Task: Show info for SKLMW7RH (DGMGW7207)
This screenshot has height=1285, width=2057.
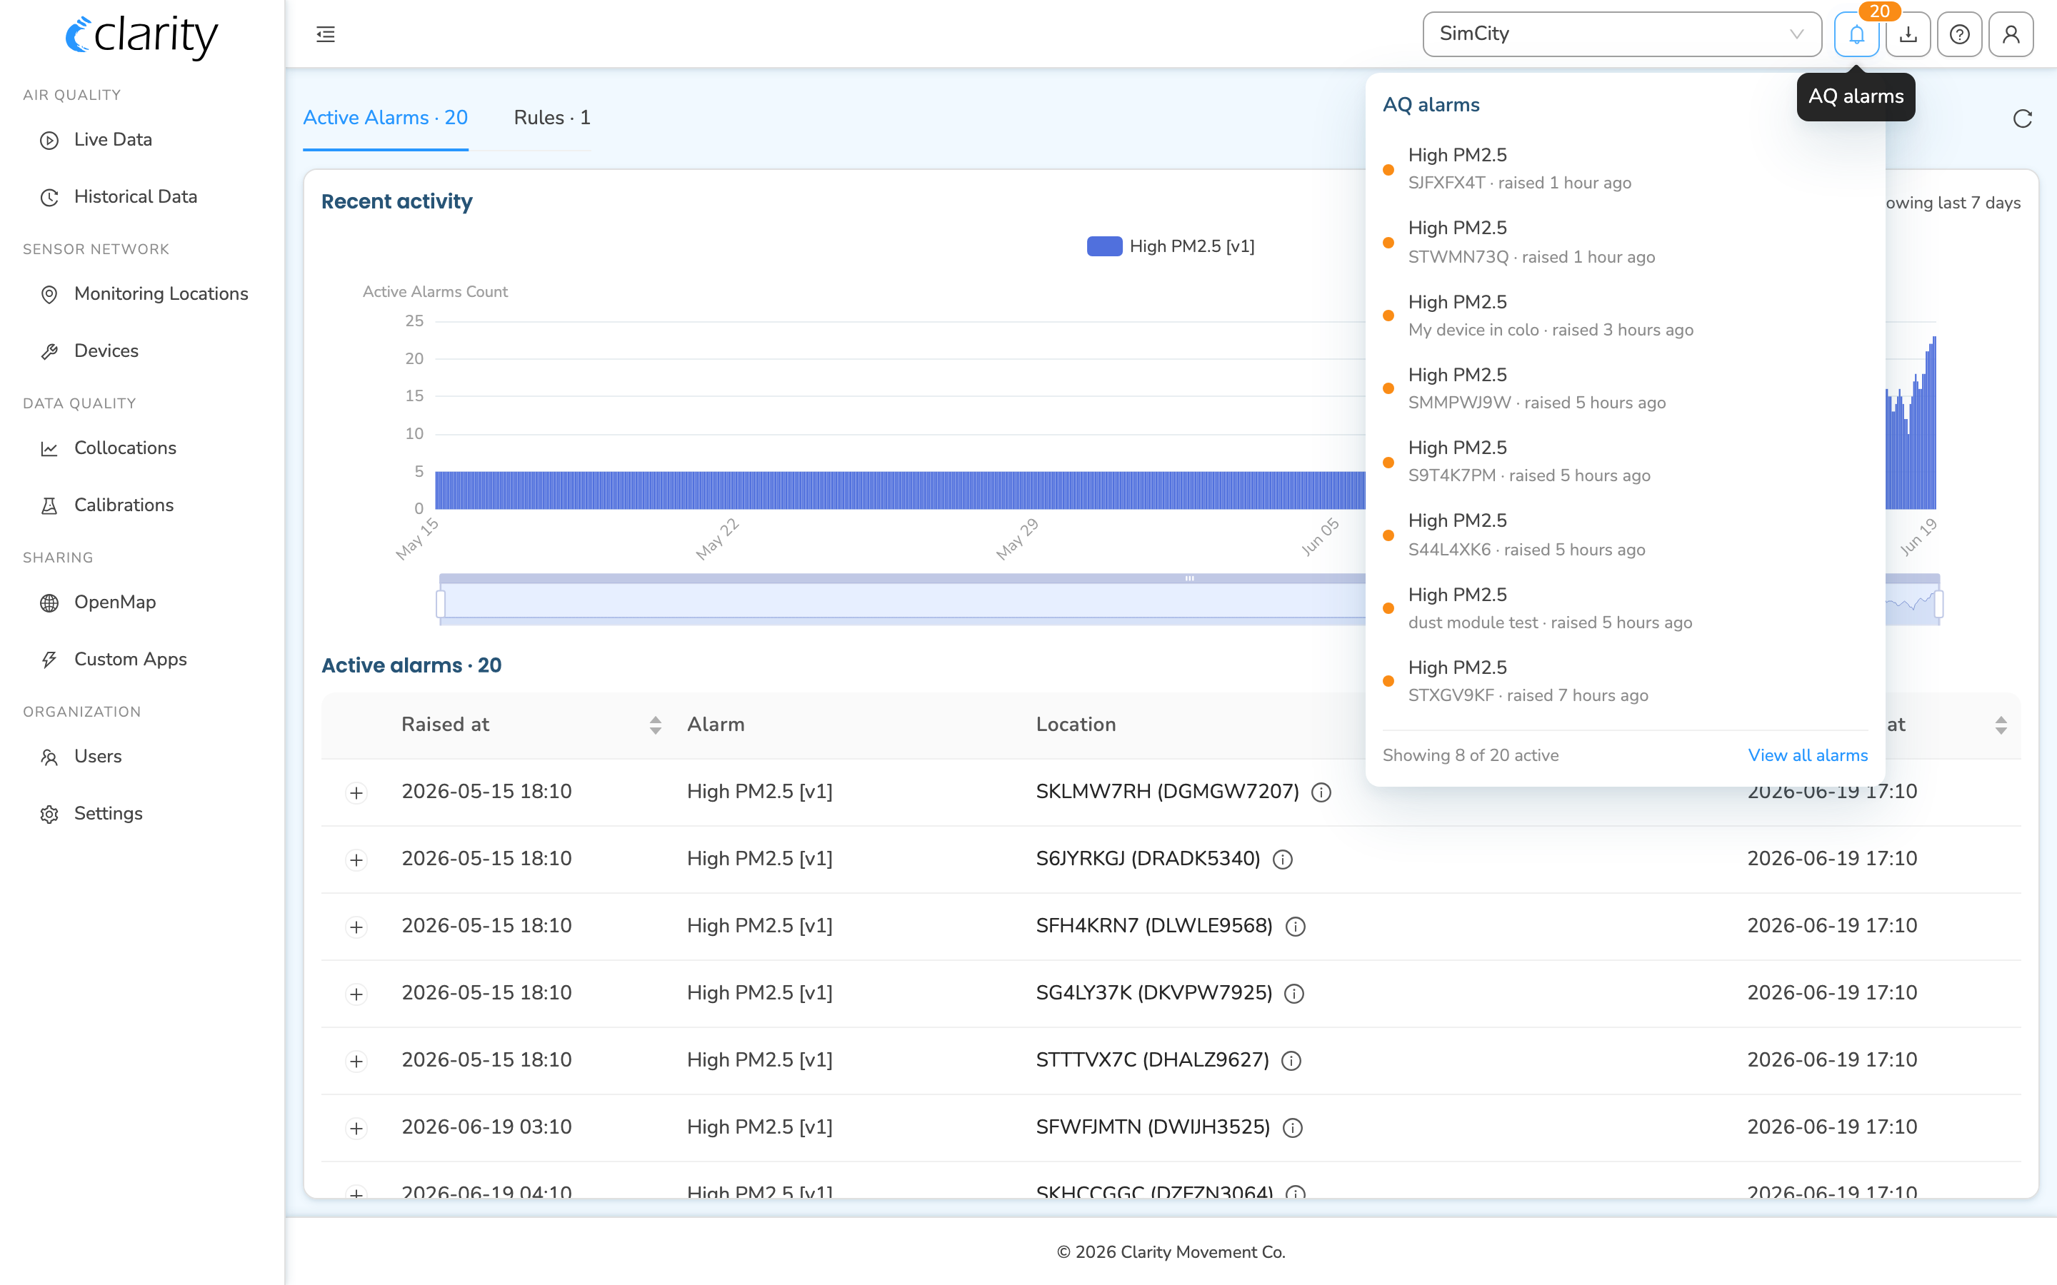Action: [x=1321, y=793]
